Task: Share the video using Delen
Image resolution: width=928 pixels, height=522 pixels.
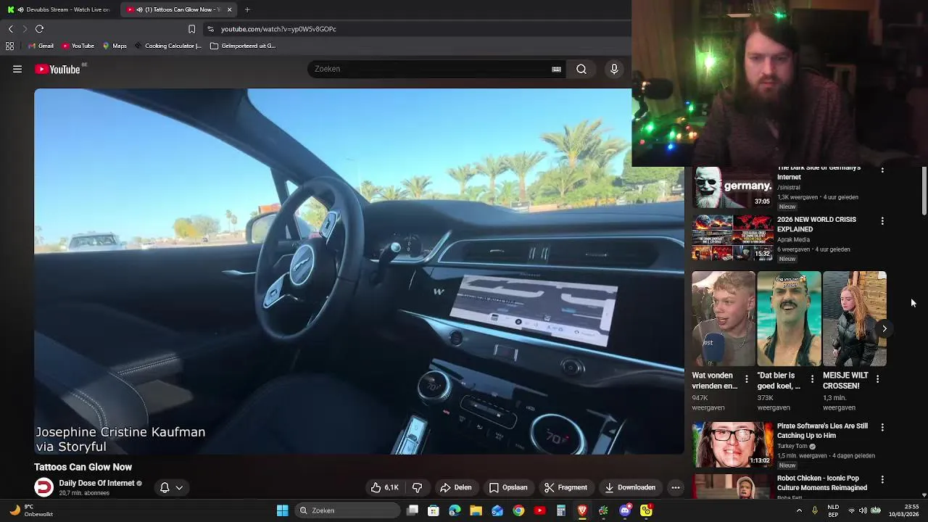Action: (x=456, y=487)
